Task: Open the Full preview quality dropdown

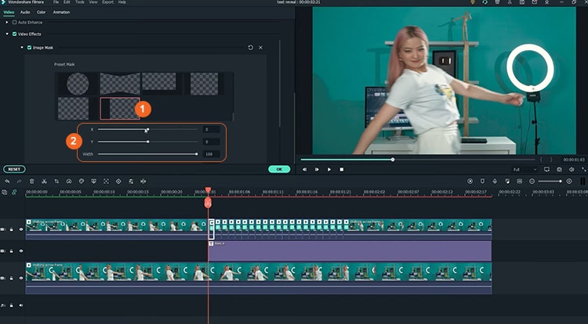Action: click(x=524, y=169)
